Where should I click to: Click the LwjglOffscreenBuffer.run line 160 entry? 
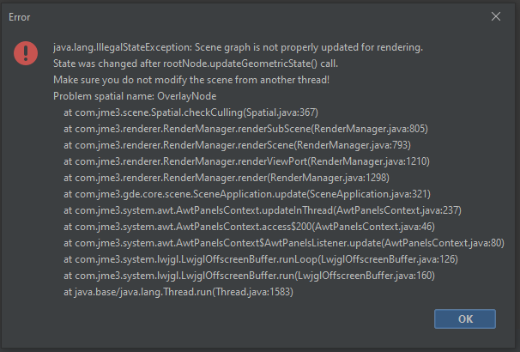tap(249, 276)
